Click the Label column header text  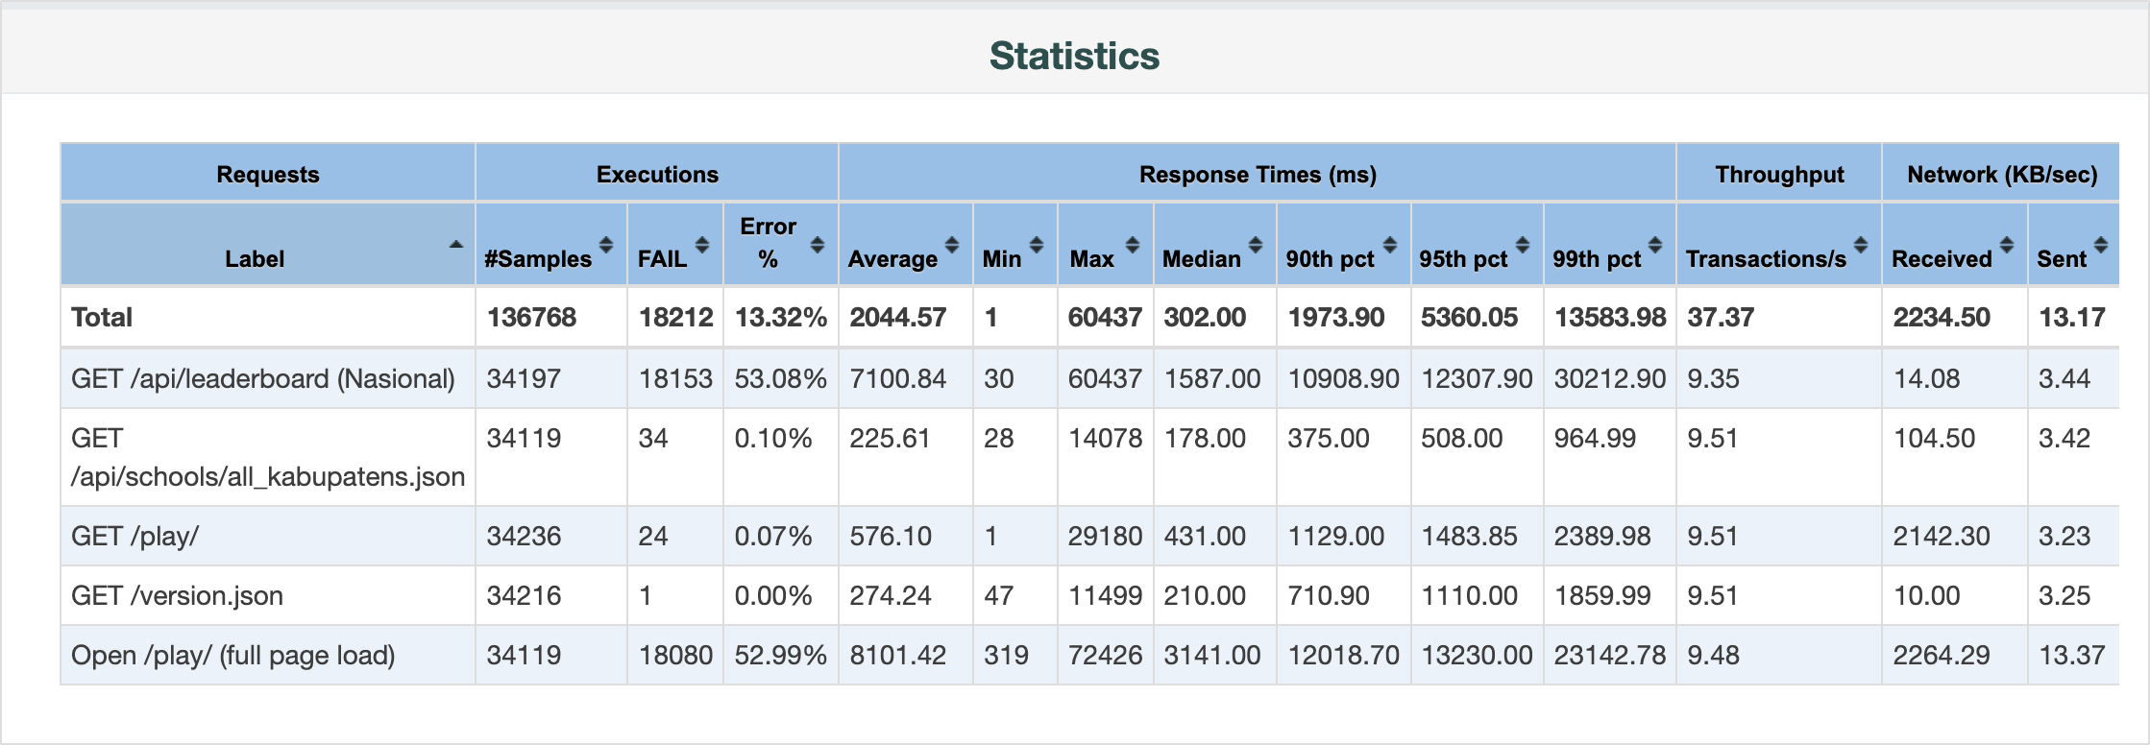[255, 259]
